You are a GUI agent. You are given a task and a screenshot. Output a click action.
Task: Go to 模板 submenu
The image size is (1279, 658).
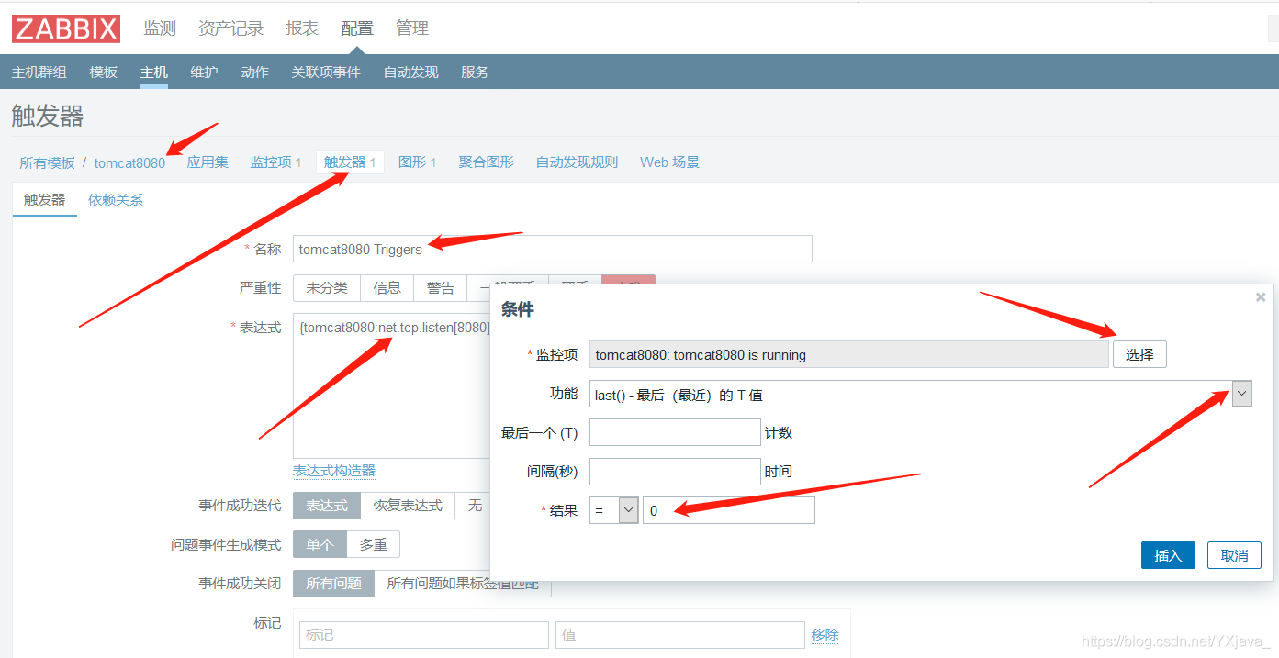(x=104, y=72)
